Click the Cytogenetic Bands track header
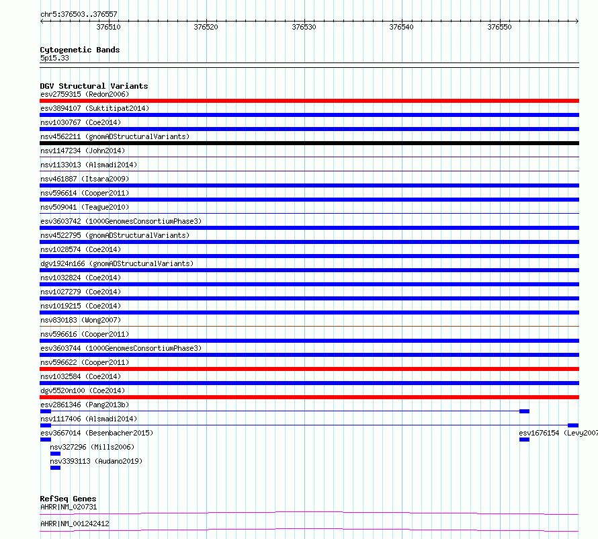Screen dimensions: 598x539 [x=80, y=50]
